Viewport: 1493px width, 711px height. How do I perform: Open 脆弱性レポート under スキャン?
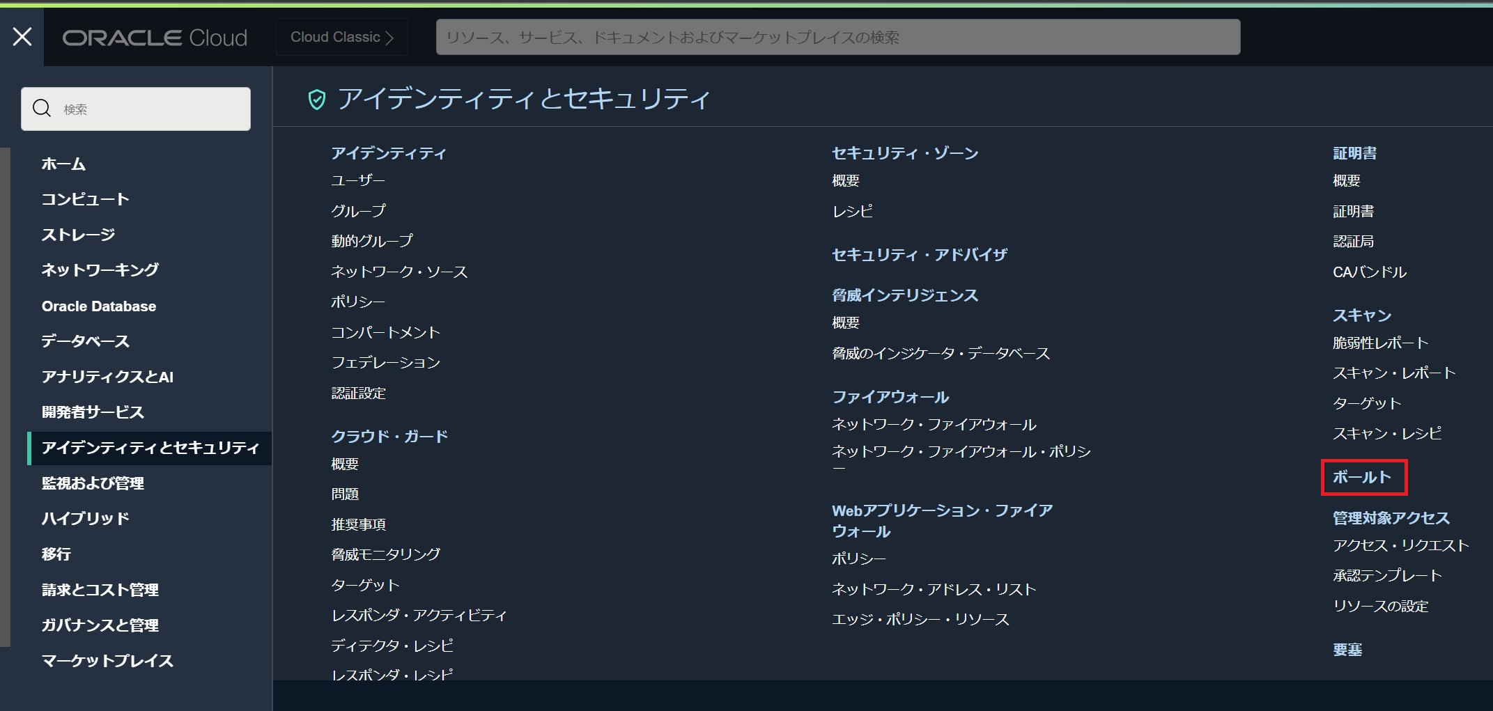point(1380,343)
